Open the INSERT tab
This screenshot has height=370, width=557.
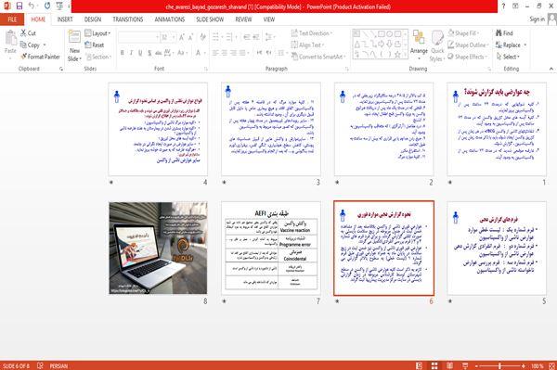[x=65, y=19]
